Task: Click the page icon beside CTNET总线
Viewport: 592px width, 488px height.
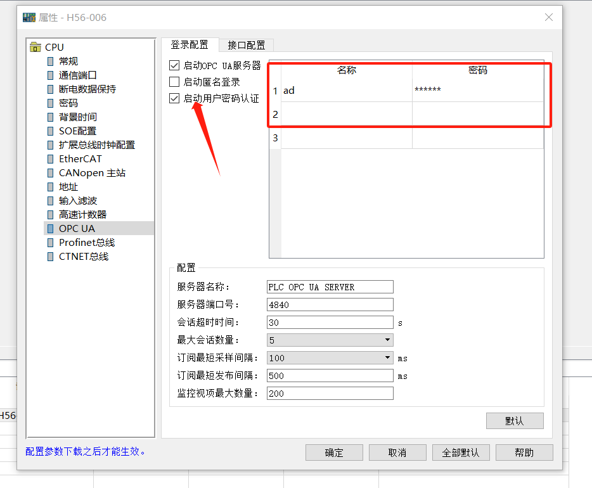Action: click(x=50, y=257)
